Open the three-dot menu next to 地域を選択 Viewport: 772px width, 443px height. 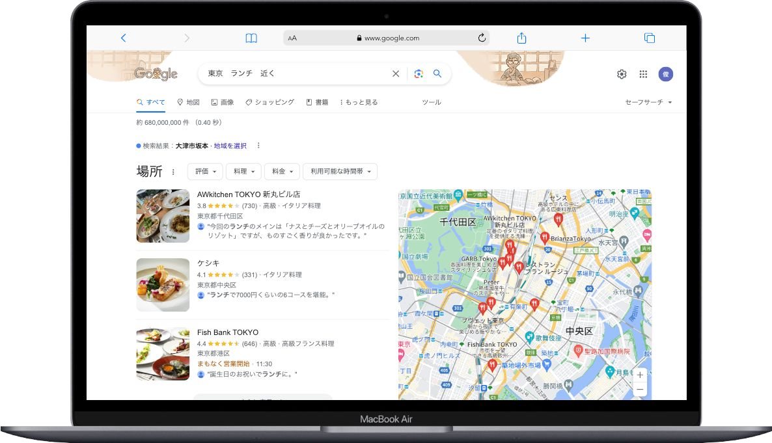[258, 146]
